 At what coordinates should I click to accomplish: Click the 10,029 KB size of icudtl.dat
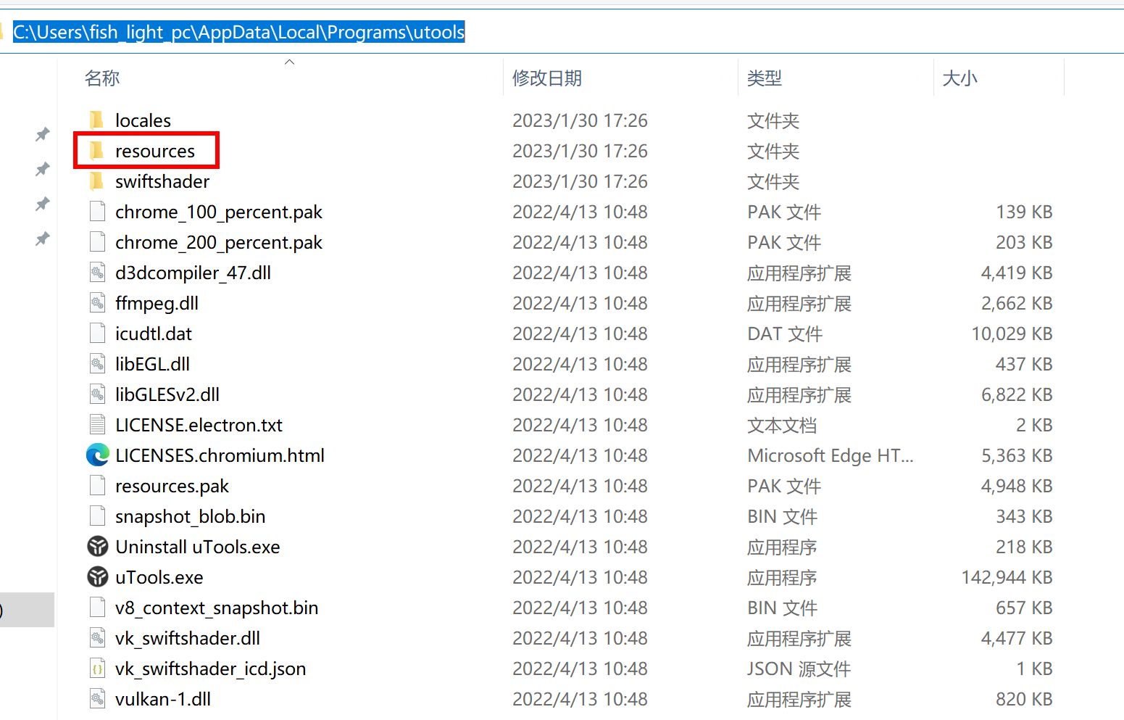pos(1012,334)
